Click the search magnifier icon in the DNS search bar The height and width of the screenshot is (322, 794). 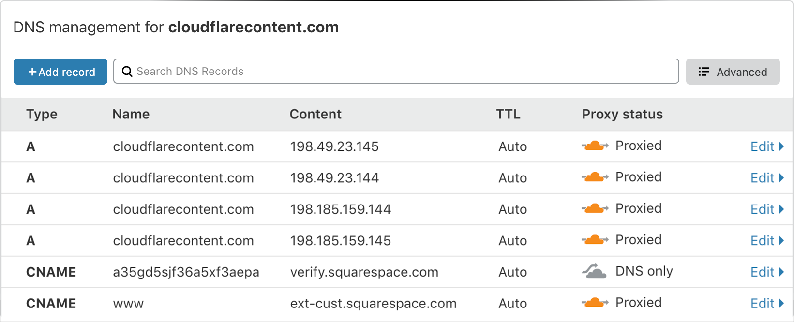click(127, 71)
